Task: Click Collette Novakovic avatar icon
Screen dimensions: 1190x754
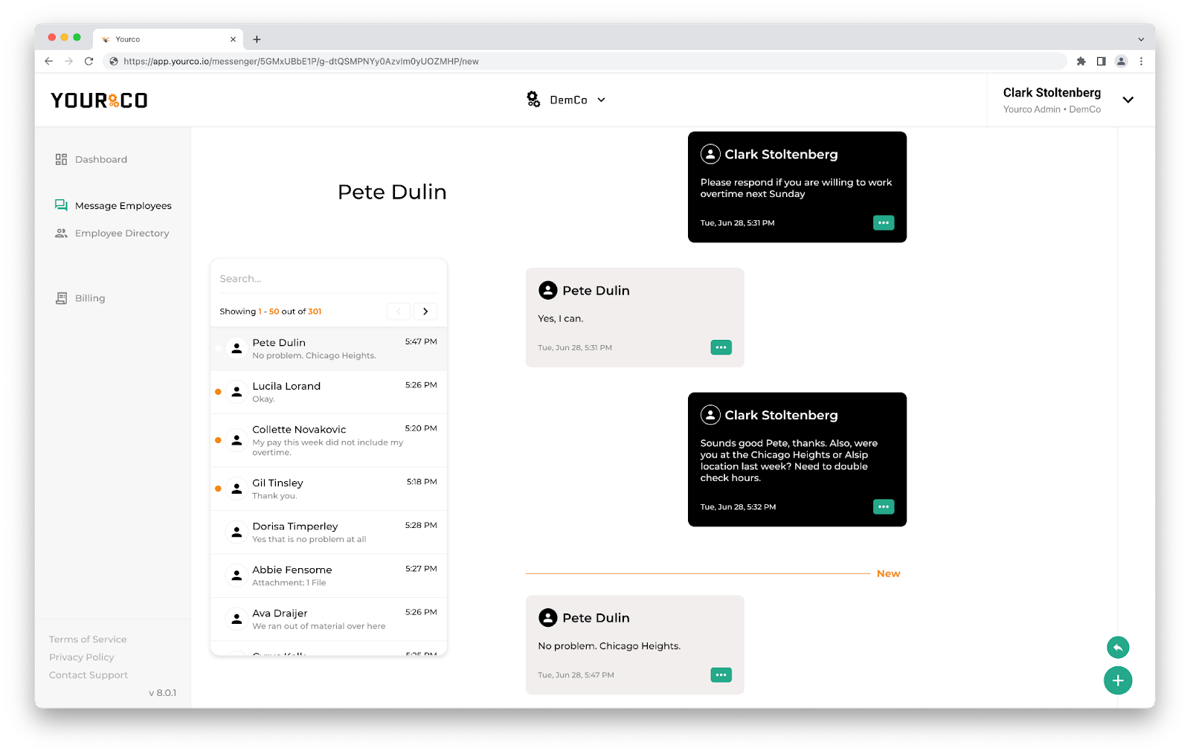Action: pos(237,440)
